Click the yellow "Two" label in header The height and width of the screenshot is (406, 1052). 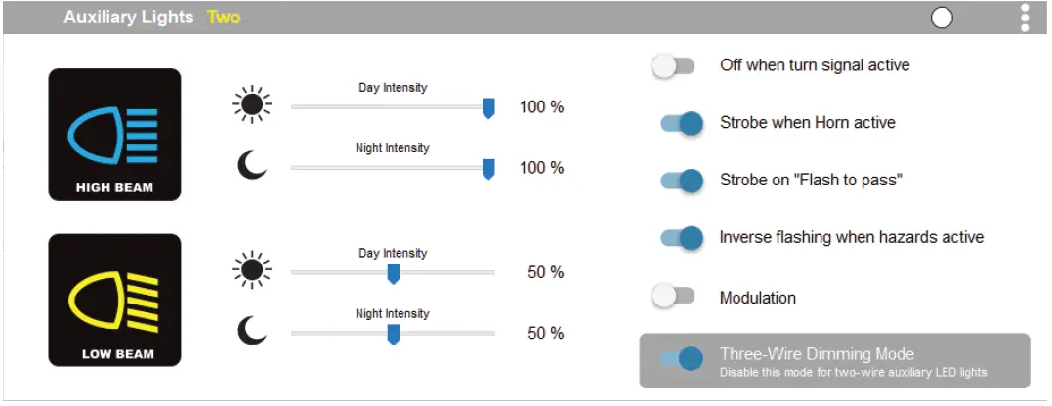pos(224,18)
